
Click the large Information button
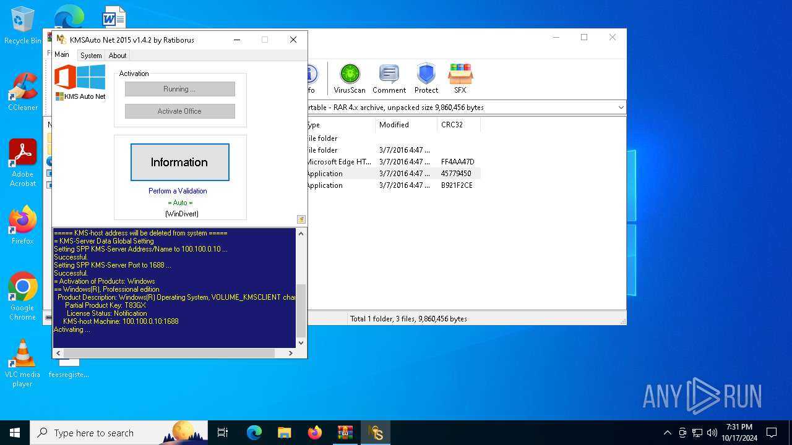tap(180, 163)
